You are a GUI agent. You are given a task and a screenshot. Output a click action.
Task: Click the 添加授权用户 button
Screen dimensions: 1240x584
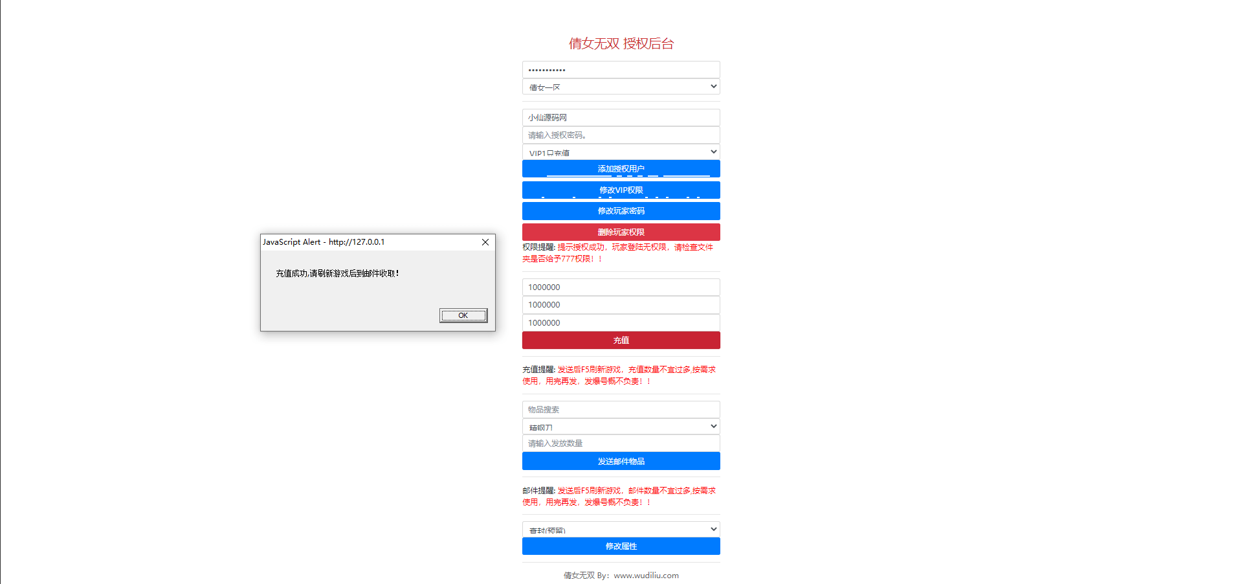621,169
